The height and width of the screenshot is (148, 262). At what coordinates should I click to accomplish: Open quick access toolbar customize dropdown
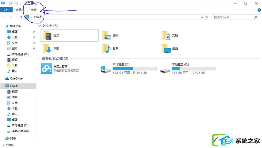pos(20,3)
